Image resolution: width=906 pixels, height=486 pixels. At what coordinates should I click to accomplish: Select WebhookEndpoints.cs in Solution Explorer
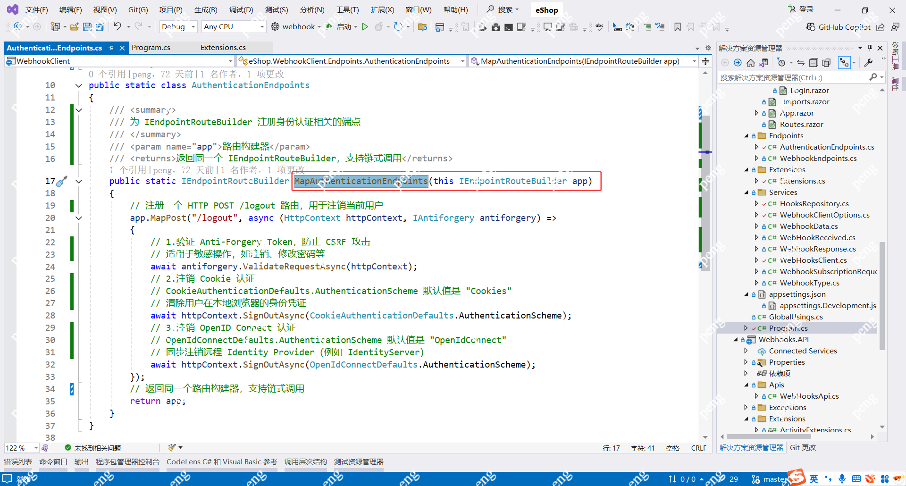point(818,159)
